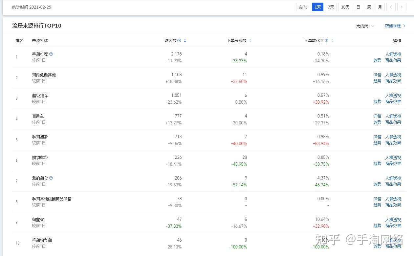Image resolution: width=414 pixels, height=256 pixels.
Task: Open 商品效果 for 我的淘宝 row
Action: tap(393, 184)
